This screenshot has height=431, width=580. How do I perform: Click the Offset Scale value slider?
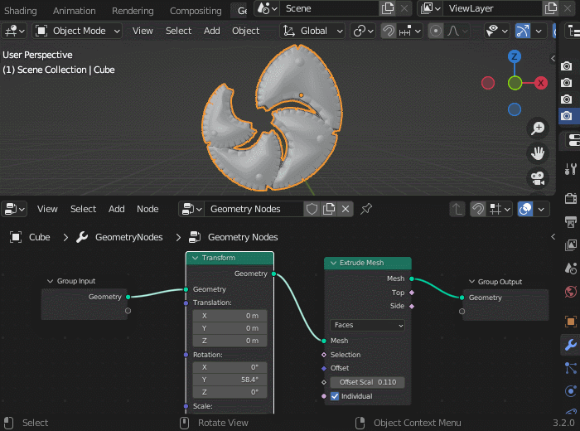tap(367, 382)
